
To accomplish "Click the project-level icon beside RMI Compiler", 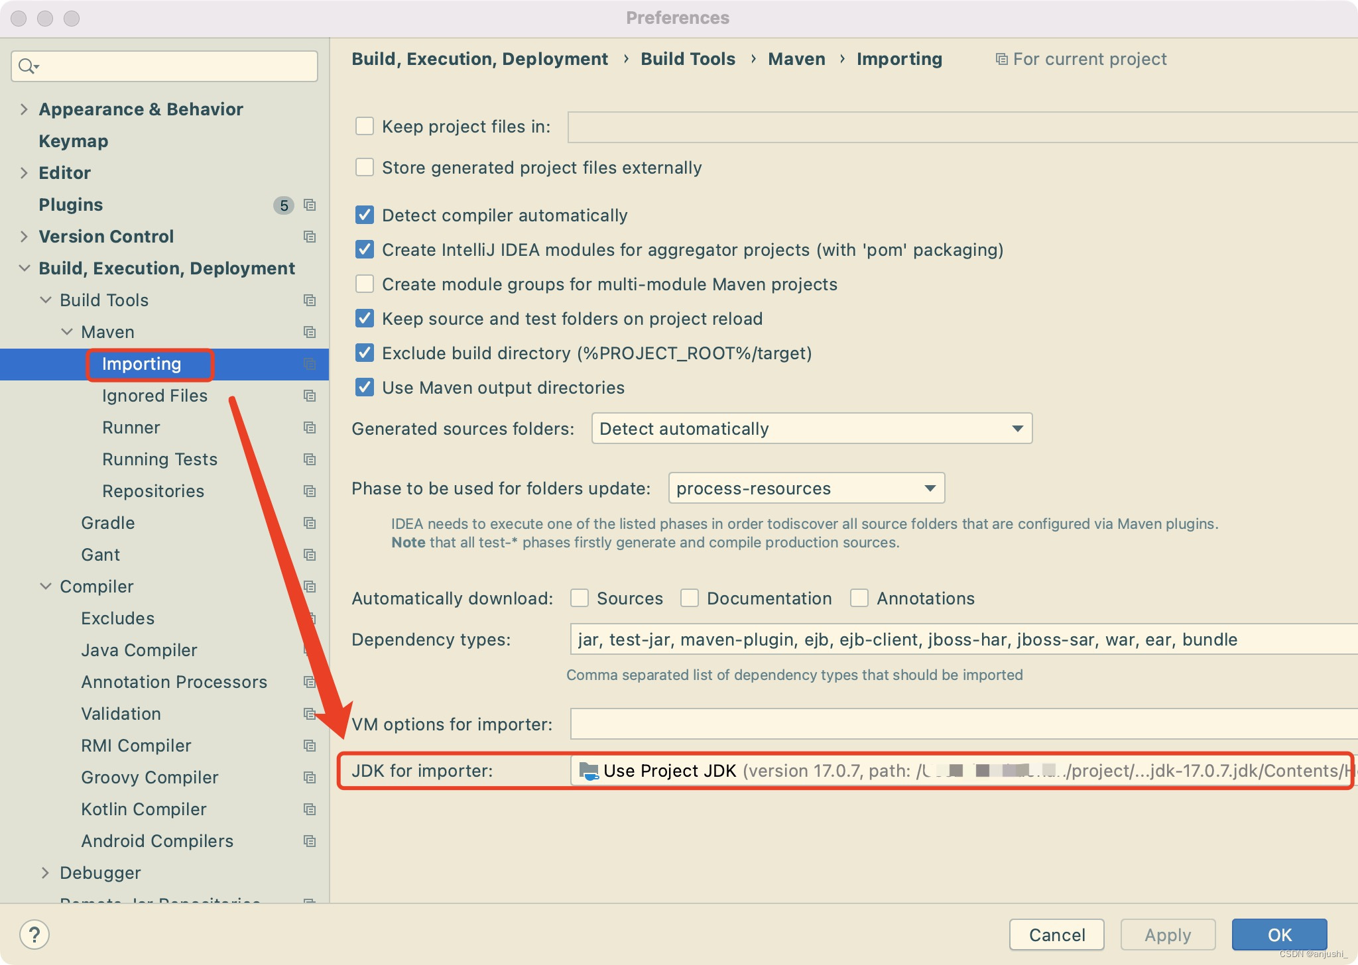I will (x=310, y=746).
